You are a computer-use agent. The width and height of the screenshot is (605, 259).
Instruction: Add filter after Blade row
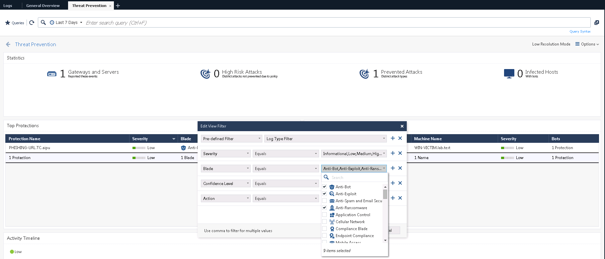393,168
